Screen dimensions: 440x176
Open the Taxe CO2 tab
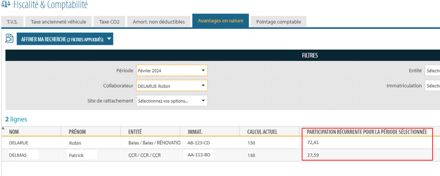pos(109,22)
